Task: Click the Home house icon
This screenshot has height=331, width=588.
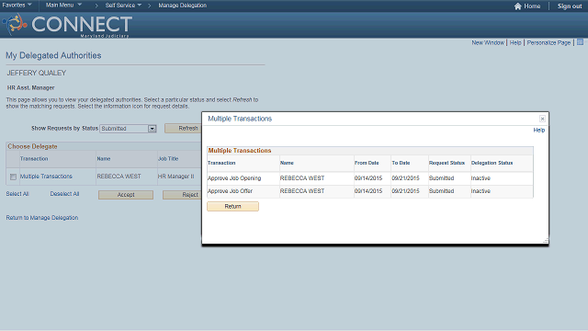Action: [518, 6]
